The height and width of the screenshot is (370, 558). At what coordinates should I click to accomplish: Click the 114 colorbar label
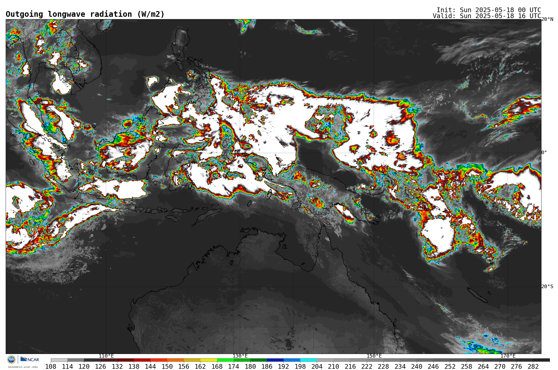click(67, 367)
